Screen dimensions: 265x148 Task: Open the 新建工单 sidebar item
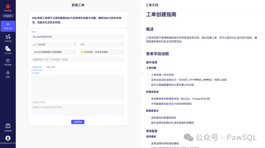[x=8, y=26]
